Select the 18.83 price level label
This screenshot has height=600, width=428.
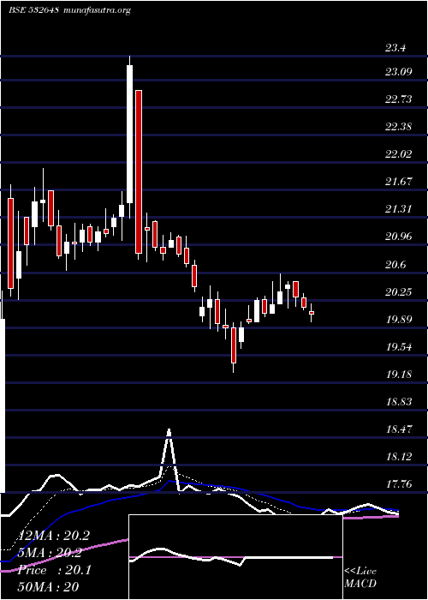[x=399, y=401]
